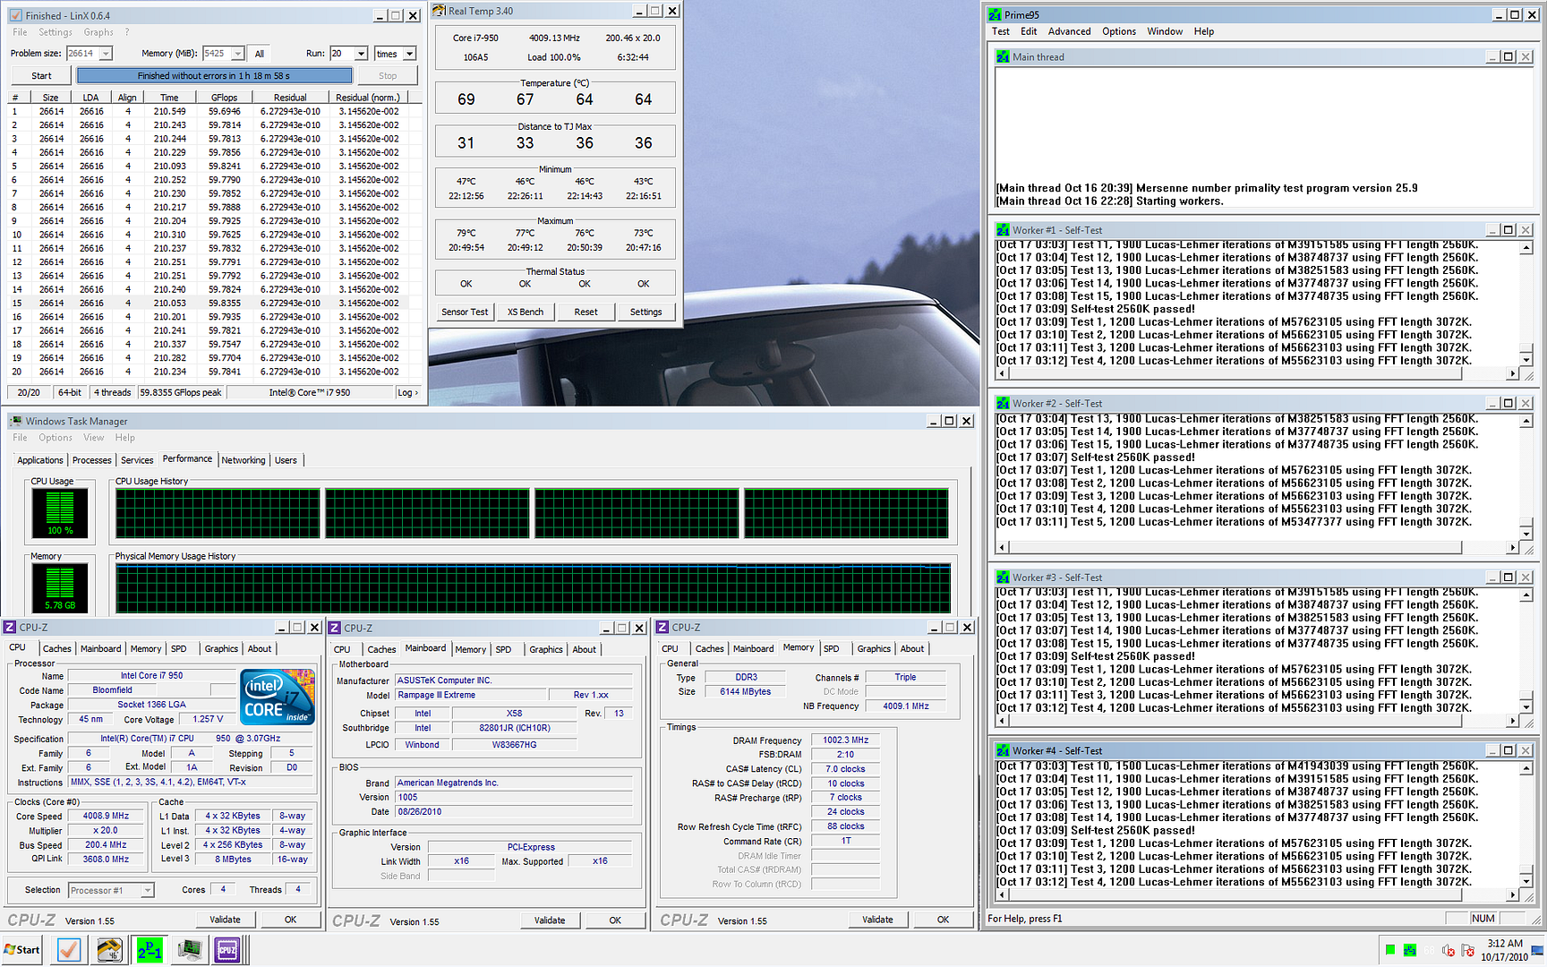This screenshot has height=967, width=1547.
Task: Click LinX Start button
Action: pos(41,76)
